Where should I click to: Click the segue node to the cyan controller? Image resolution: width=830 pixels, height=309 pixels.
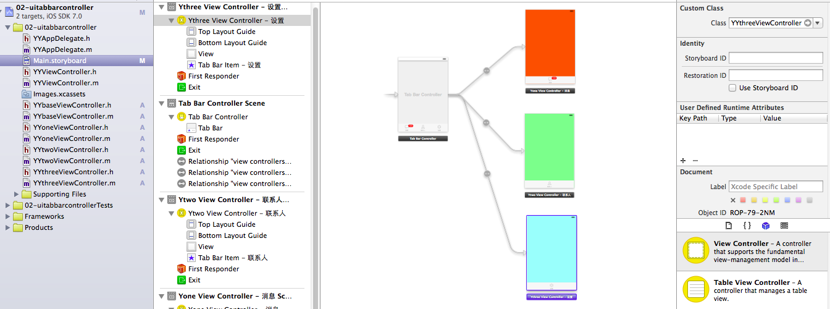click(x=487, y=174)
